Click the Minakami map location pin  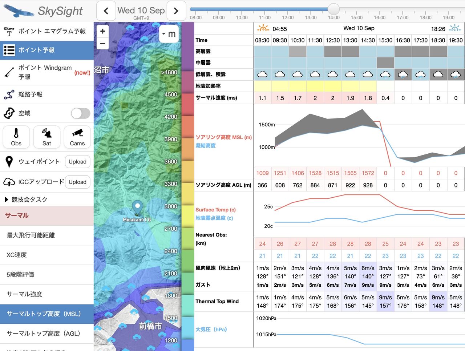coord(137,207)
